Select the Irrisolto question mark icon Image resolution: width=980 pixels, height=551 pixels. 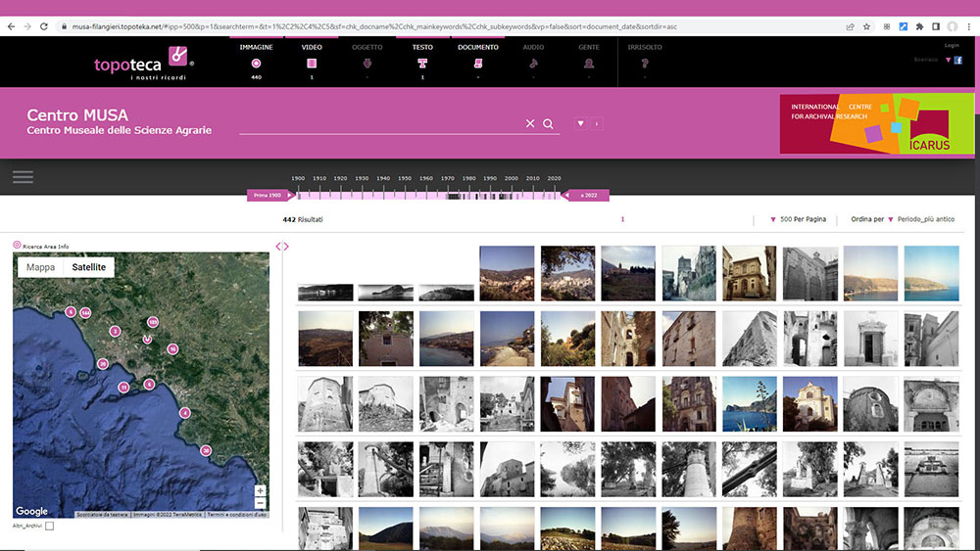point(645,64)
